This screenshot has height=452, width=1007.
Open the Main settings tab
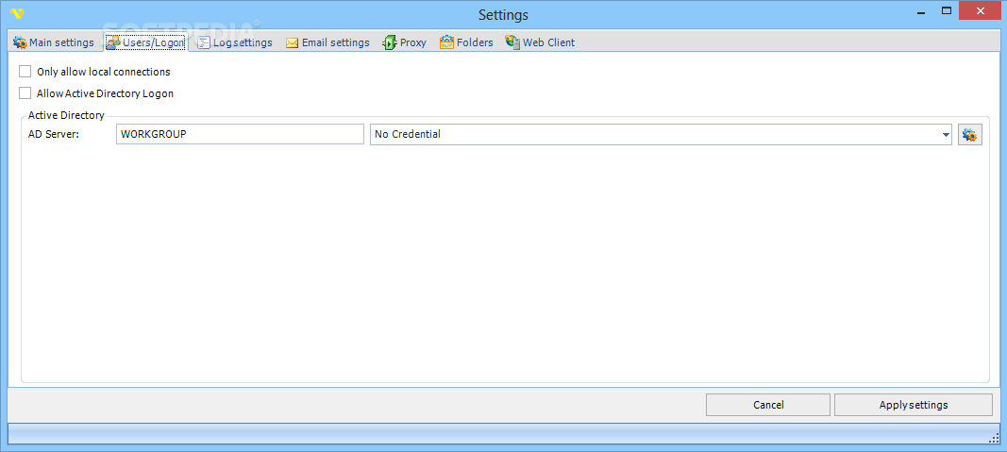point(54,42)
